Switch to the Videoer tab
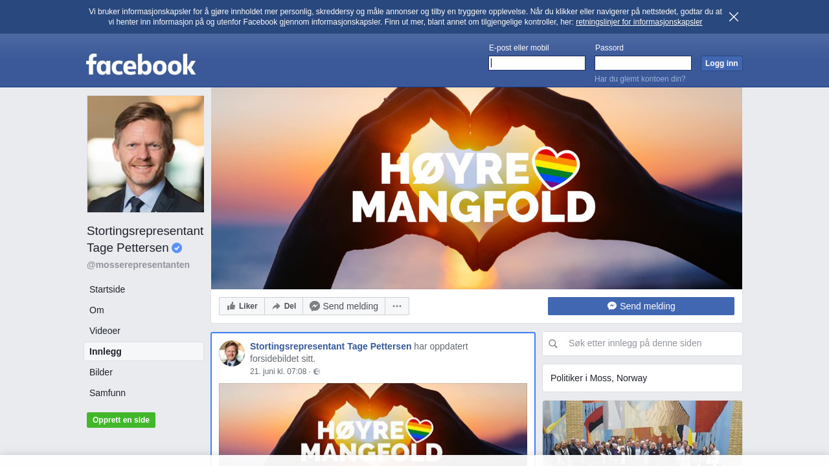The width and height of the screenshot is (829, 466). 105,331
